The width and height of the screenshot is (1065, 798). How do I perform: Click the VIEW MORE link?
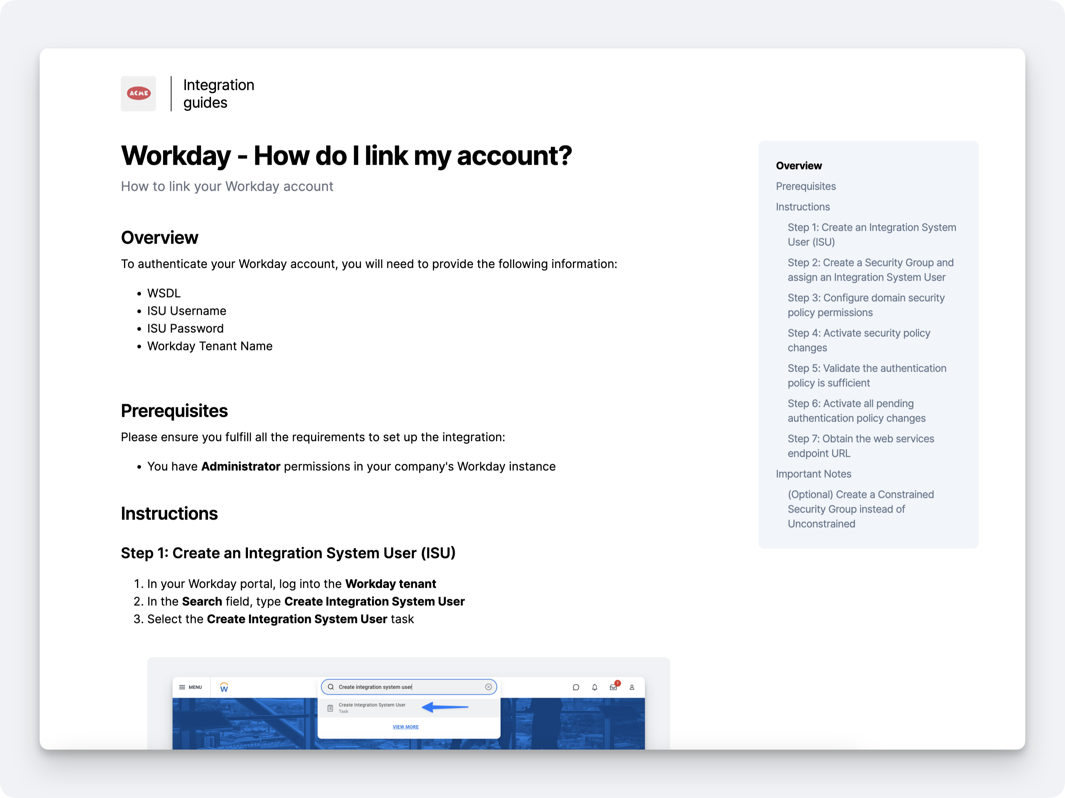[x=405, y=727]
